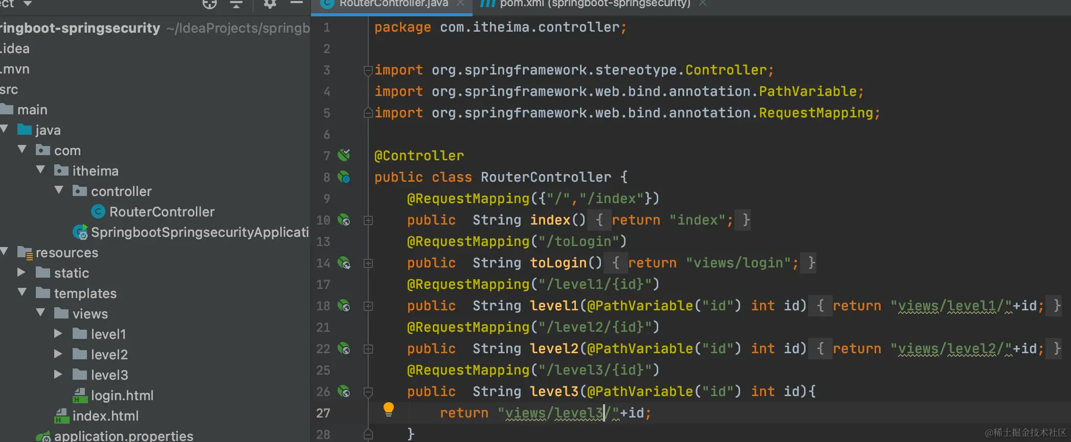The width and height of the screenshot is (1071, 442).
Task: Select application.properties in the project tree
Action: pos(124,436)
